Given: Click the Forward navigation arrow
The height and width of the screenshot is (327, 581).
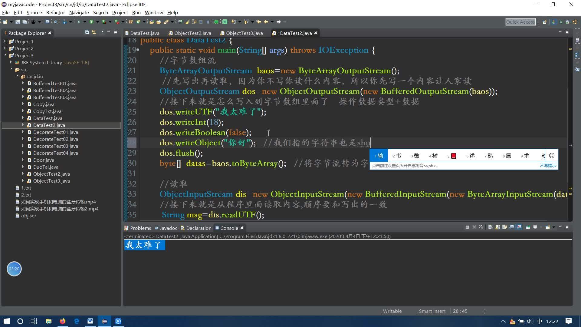Looking at the screenshot, I should point(279,22).
